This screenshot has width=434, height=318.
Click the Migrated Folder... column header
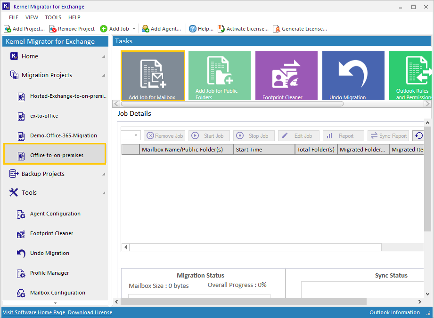(x=363, y=150)
